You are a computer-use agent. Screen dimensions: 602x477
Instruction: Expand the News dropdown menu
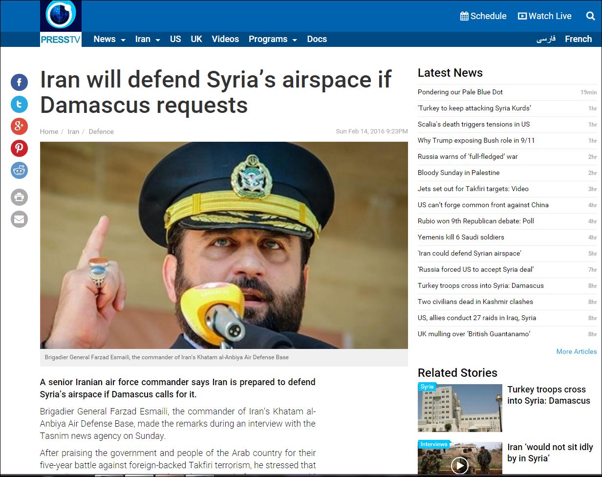(109, 39)
